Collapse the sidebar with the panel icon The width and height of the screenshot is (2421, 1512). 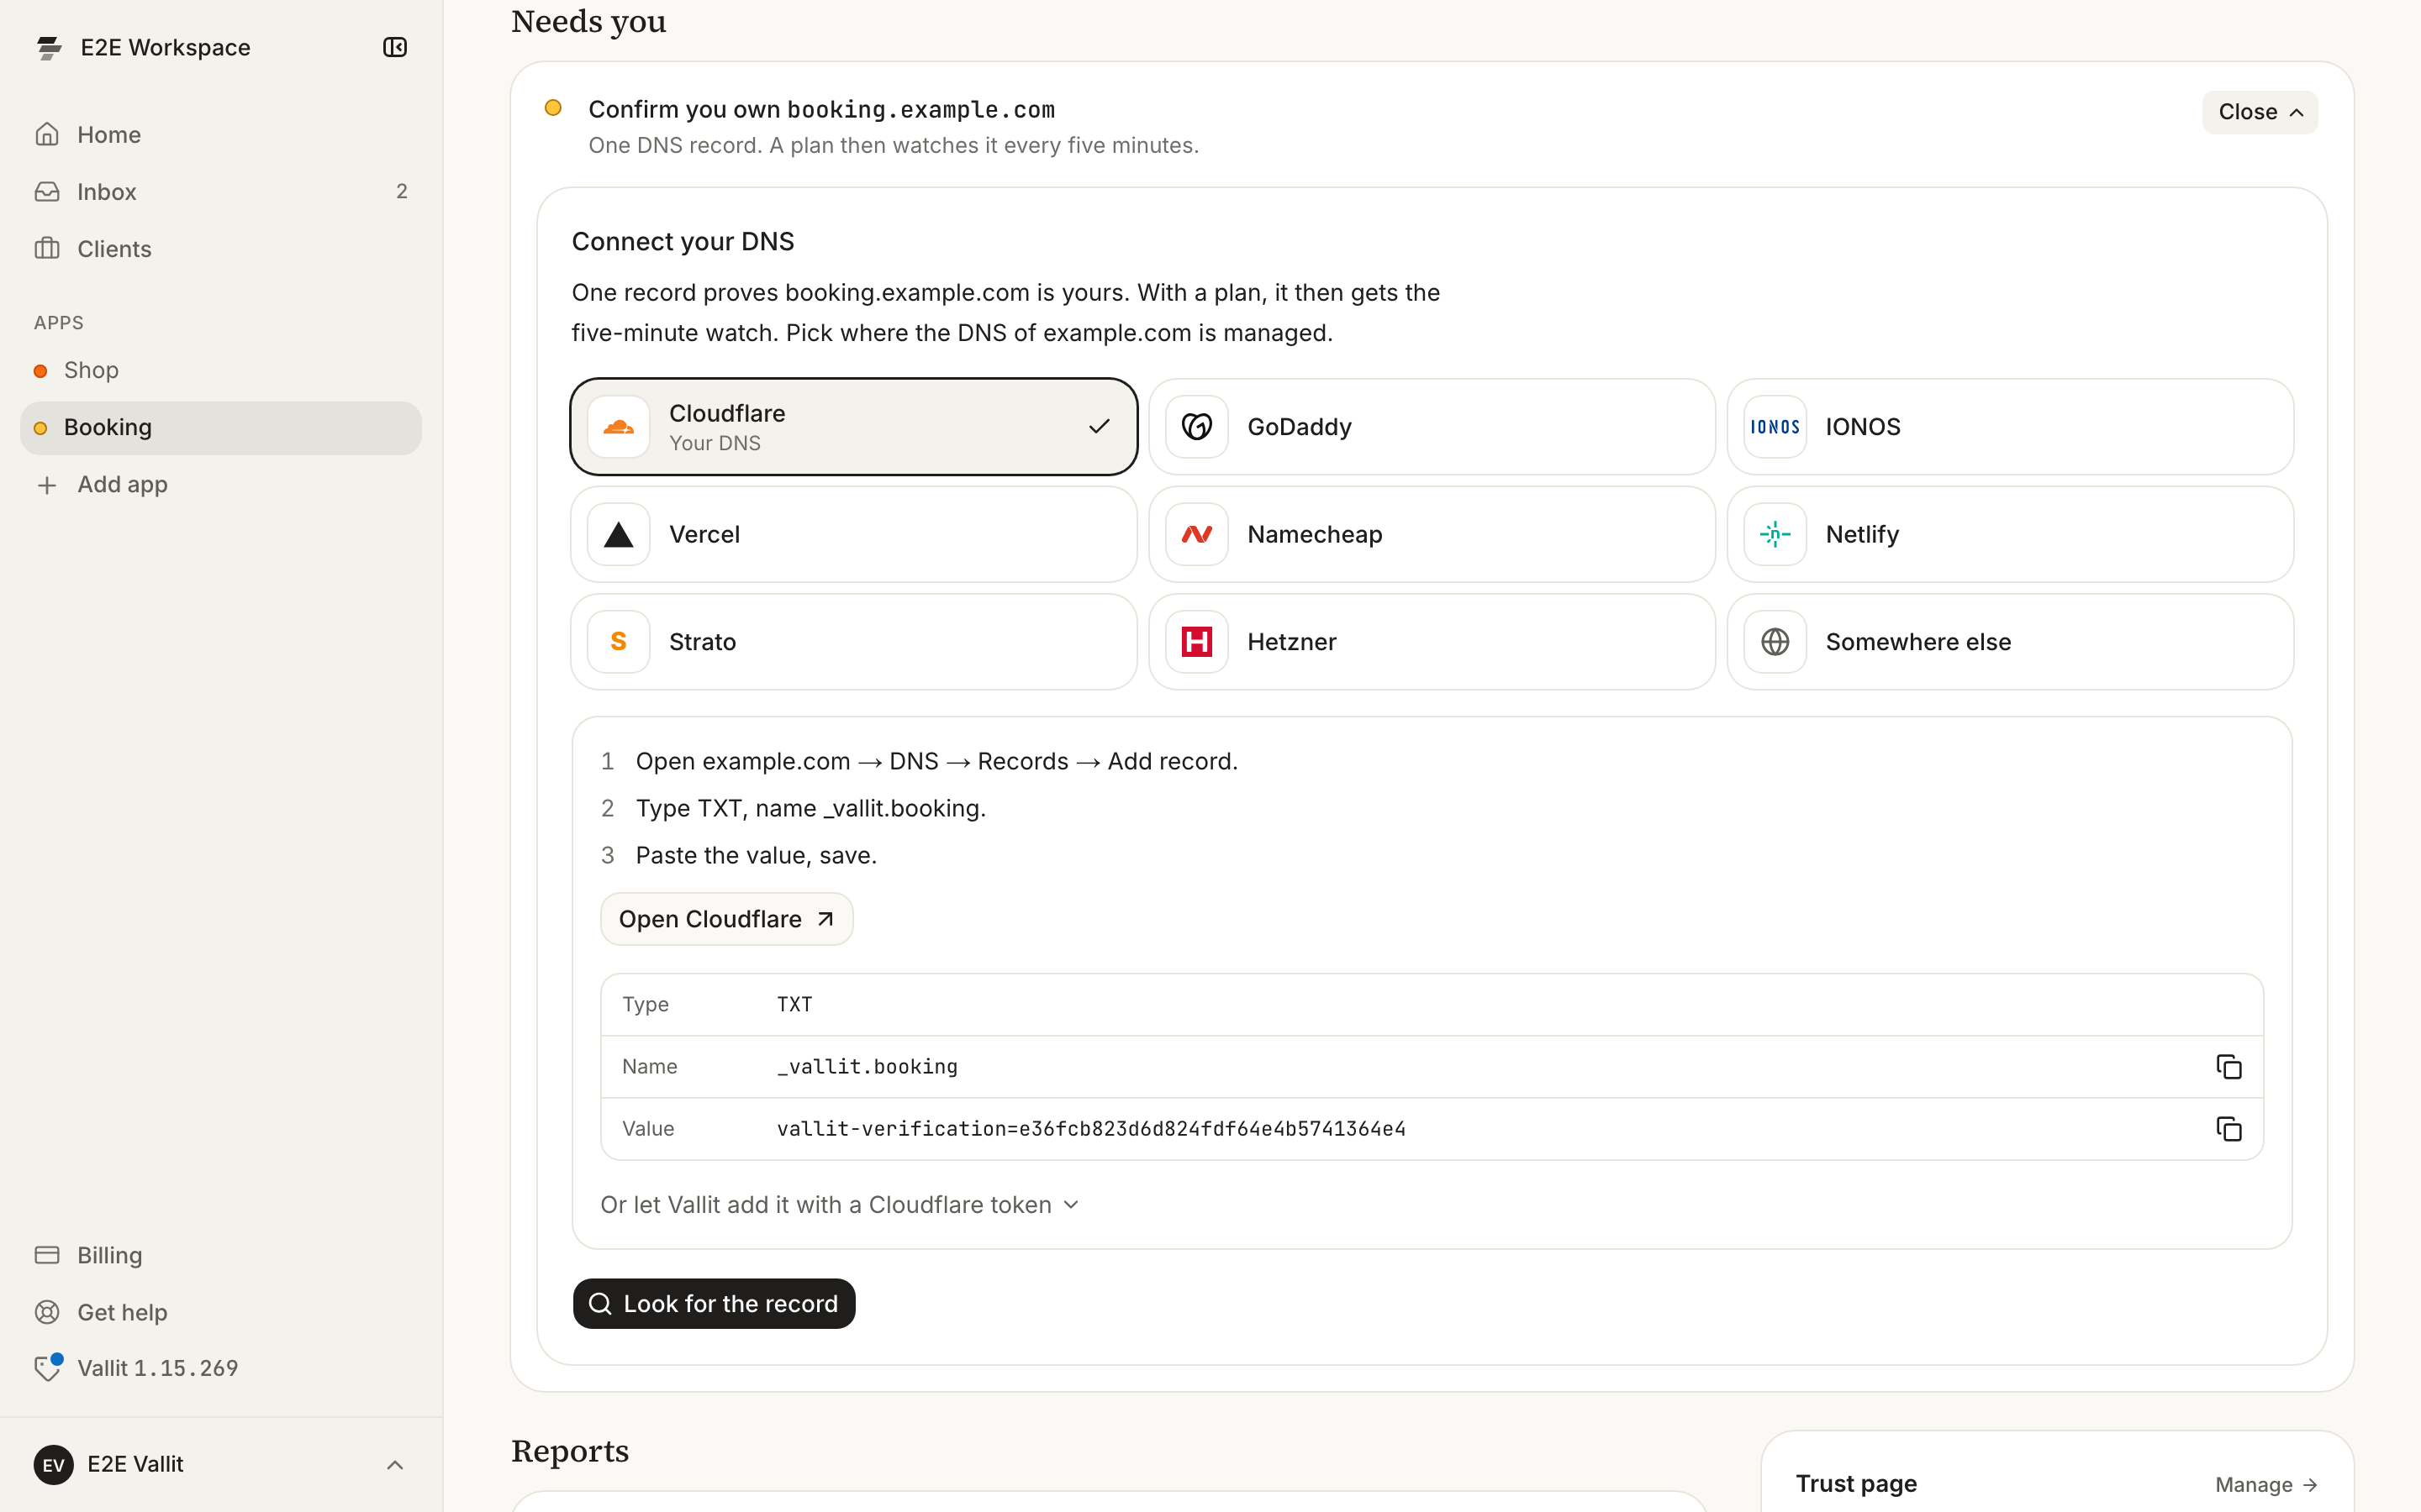394,47
